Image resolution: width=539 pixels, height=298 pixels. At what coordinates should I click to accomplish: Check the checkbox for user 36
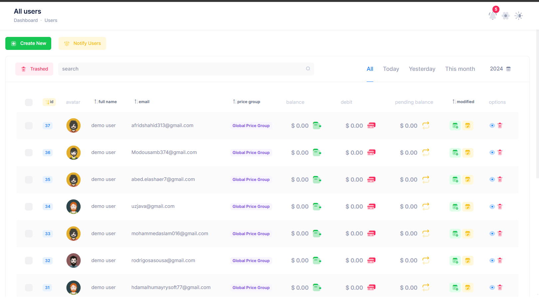pos(29,153)
